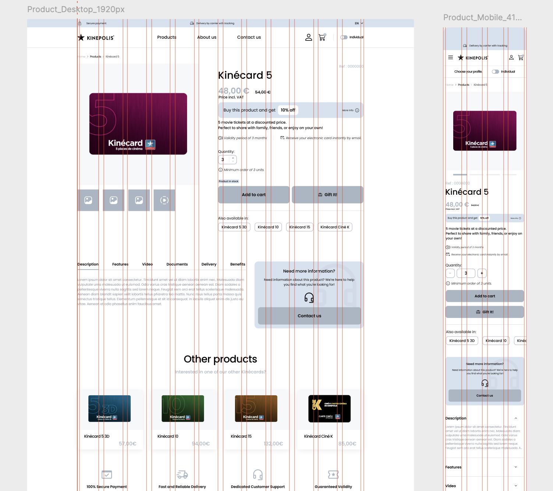The height and width of the screenshot is (491, 553).
Task: Select the Kinécard 15 variant under Also available in
Action: 300,227
